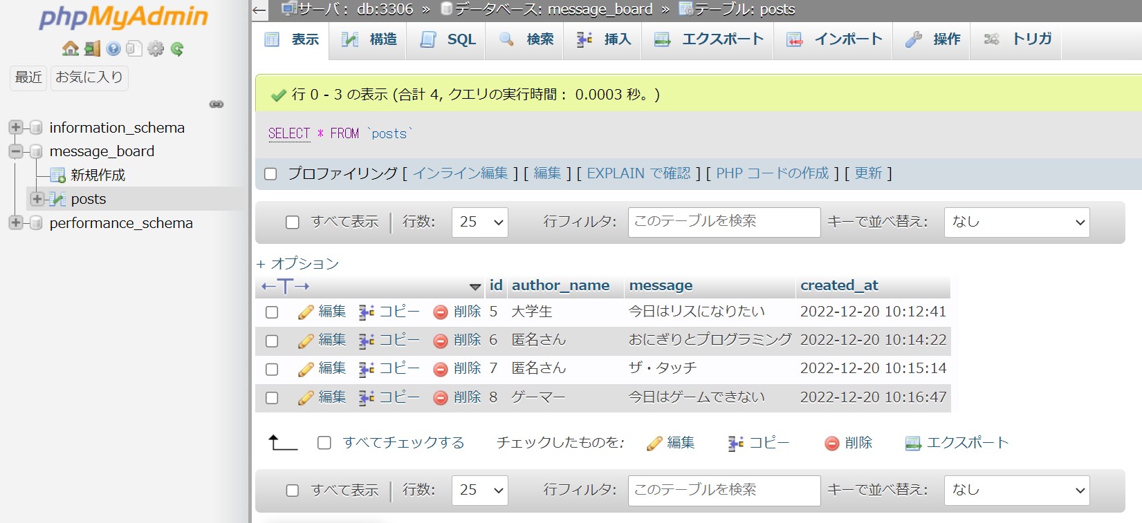1142x523 pixels.
Task: Reload navigation panel with green refresh icon
Action: 177,48
